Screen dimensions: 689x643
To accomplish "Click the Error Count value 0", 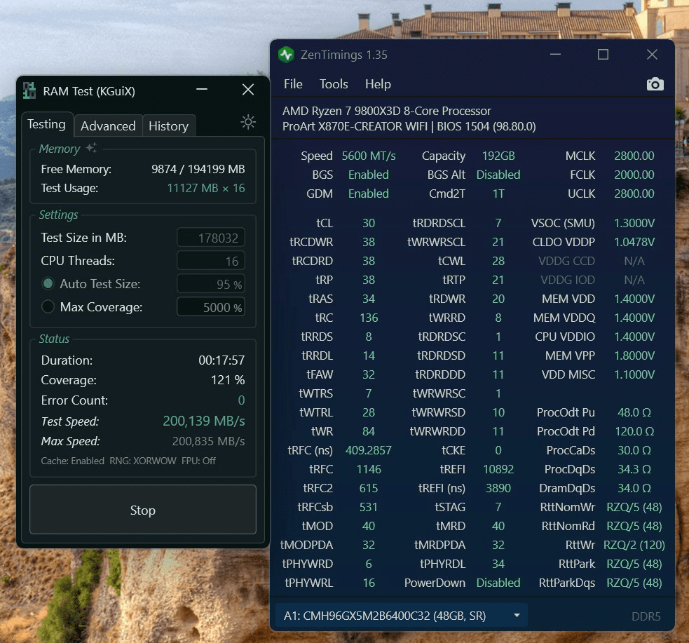I will coord(241,400).
